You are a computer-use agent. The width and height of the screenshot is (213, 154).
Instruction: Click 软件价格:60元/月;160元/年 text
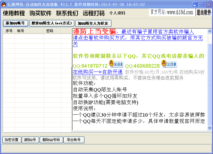coord(152,72)
